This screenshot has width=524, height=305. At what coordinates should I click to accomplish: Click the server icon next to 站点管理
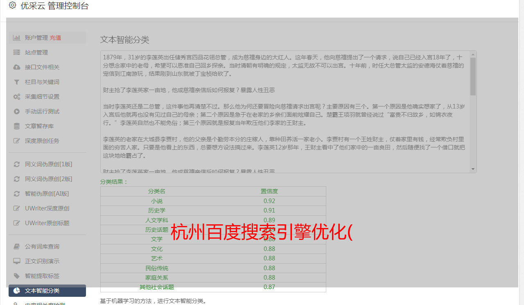(x=16, y=52)
